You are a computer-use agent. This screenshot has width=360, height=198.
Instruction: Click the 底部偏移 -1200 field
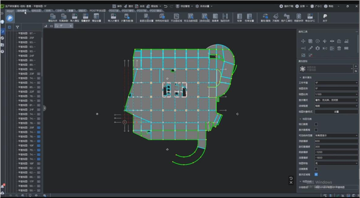pos(336,152)
